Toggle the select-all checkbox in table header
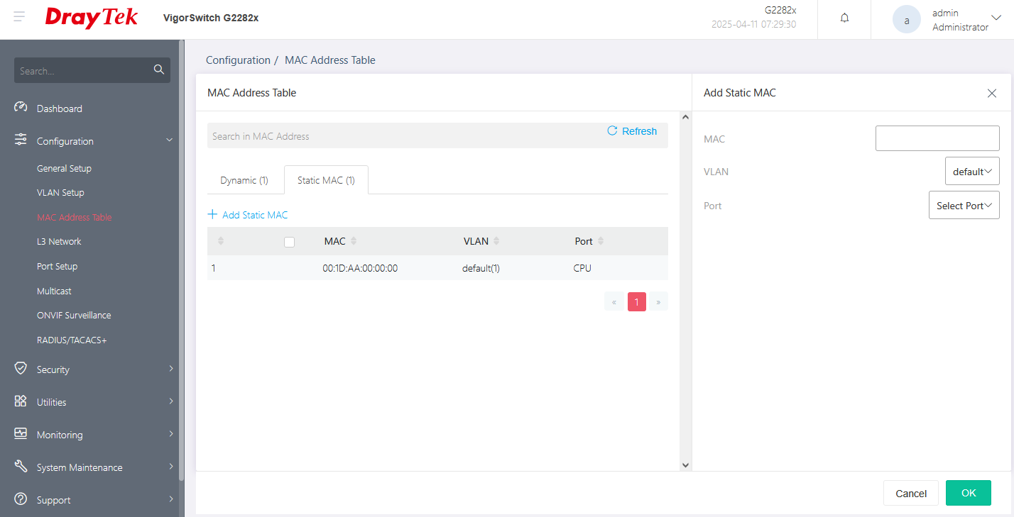Viewport: 1014px width, 517px height. coord(289,242)
